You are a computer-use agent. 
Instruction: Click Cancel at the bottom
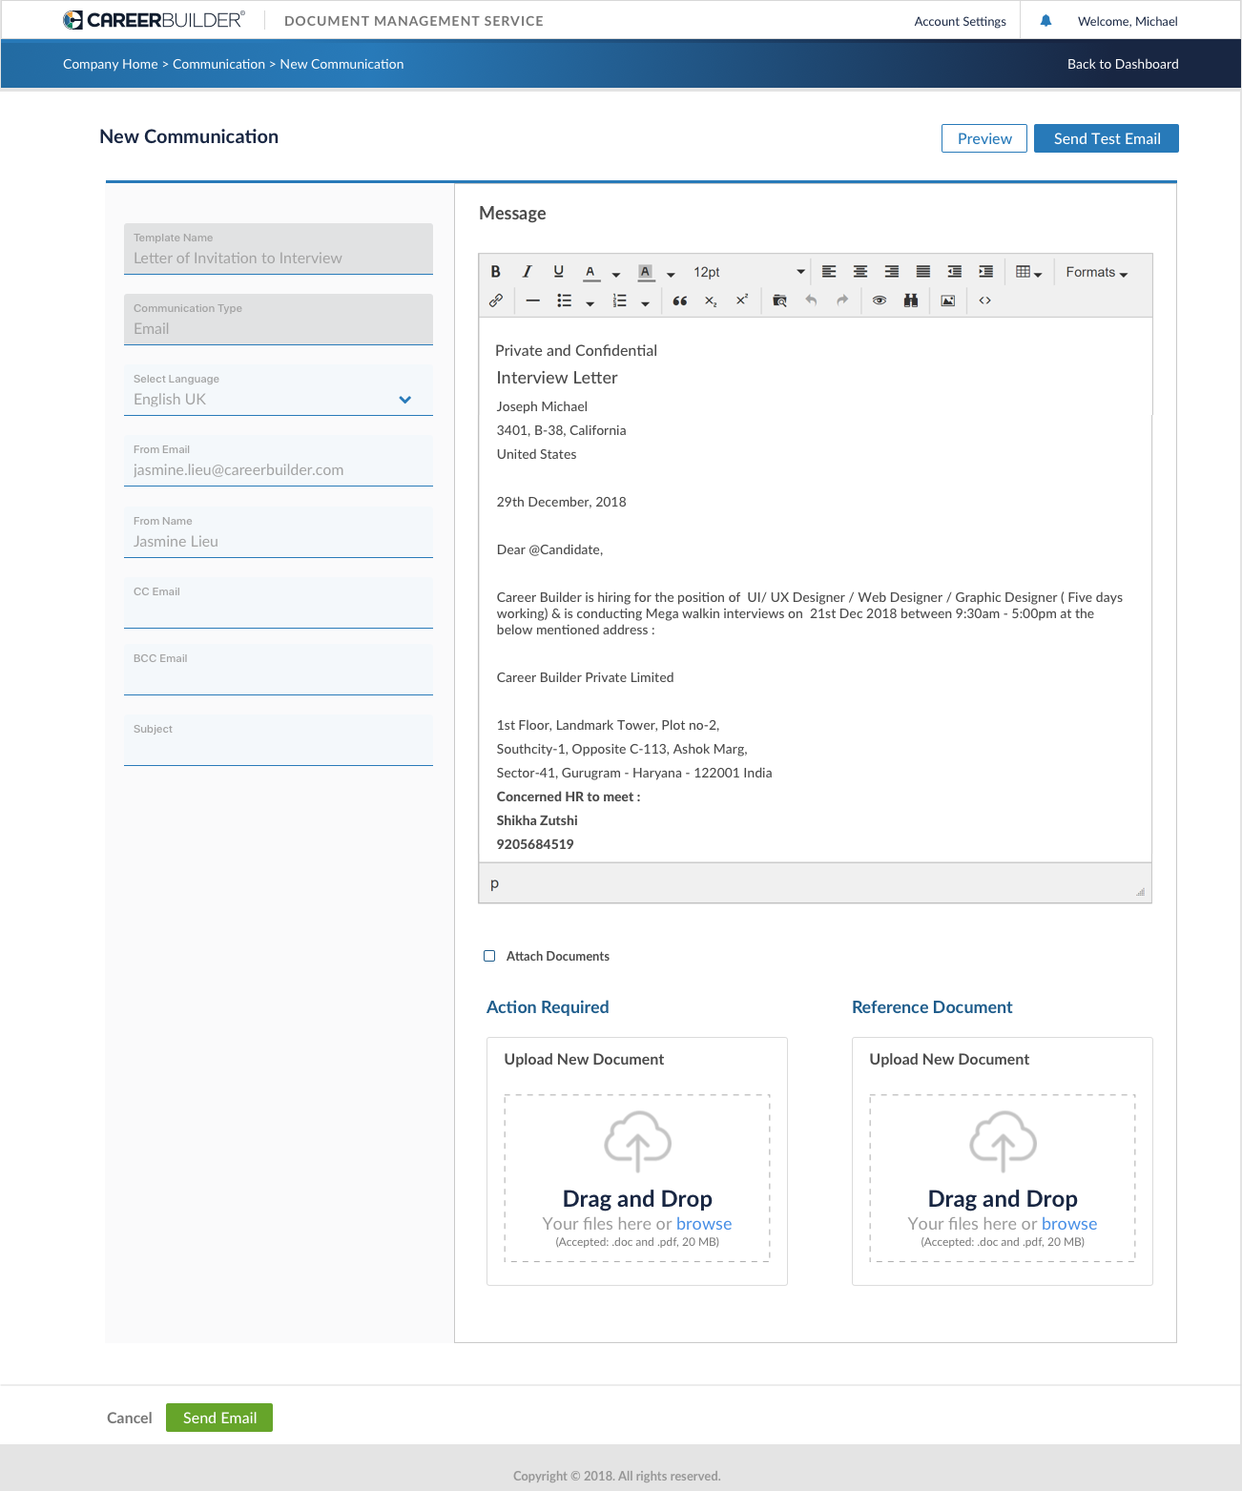point(130,1418)
